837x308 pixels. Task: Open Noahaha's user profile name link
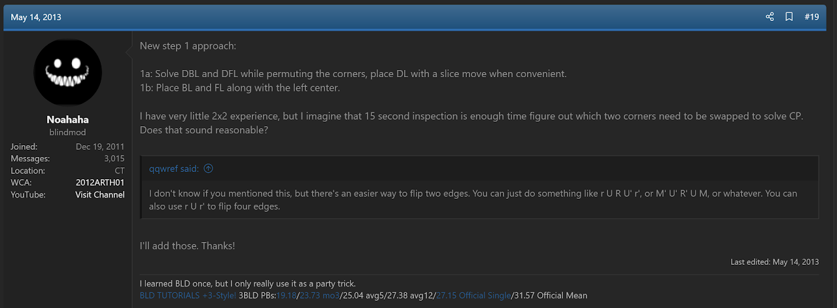(67, 120)
